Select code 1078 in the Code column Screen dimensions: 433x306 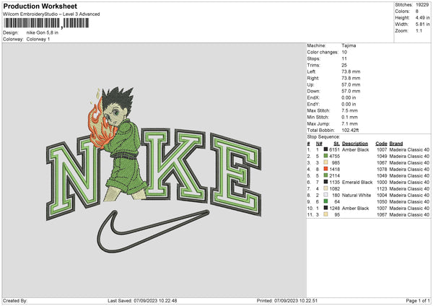click(x=382, y=169)
